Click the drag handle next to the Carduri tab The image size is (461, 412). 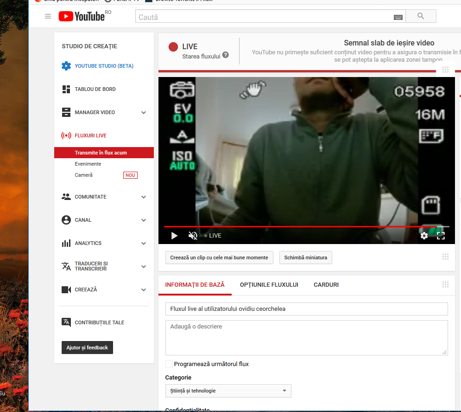click(x=445, y=284)
